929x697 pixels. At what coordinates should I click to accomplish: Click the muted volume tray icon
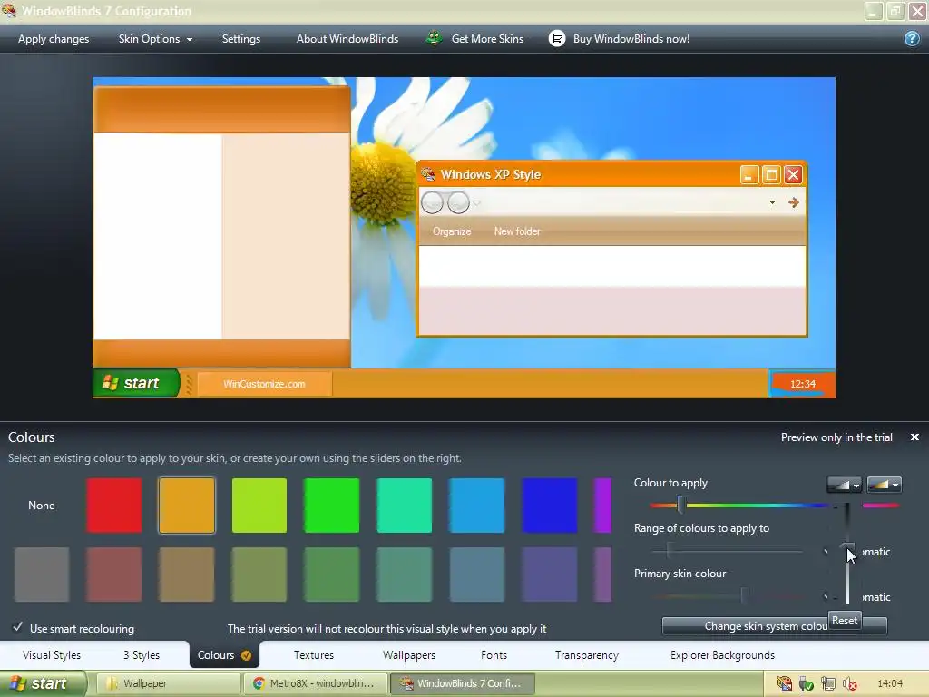(x=849, y=683)
